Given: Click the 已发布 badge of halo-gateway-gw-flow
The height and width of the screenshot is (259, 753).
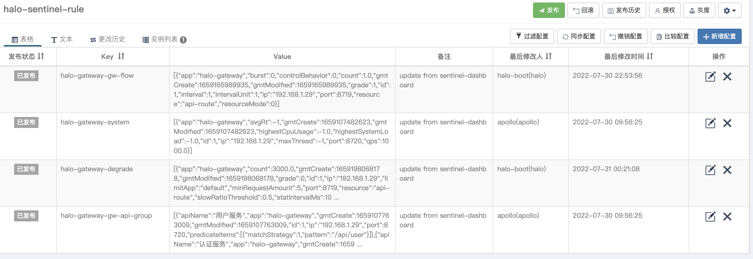Looking at the screenshot, I should point(26,76).
